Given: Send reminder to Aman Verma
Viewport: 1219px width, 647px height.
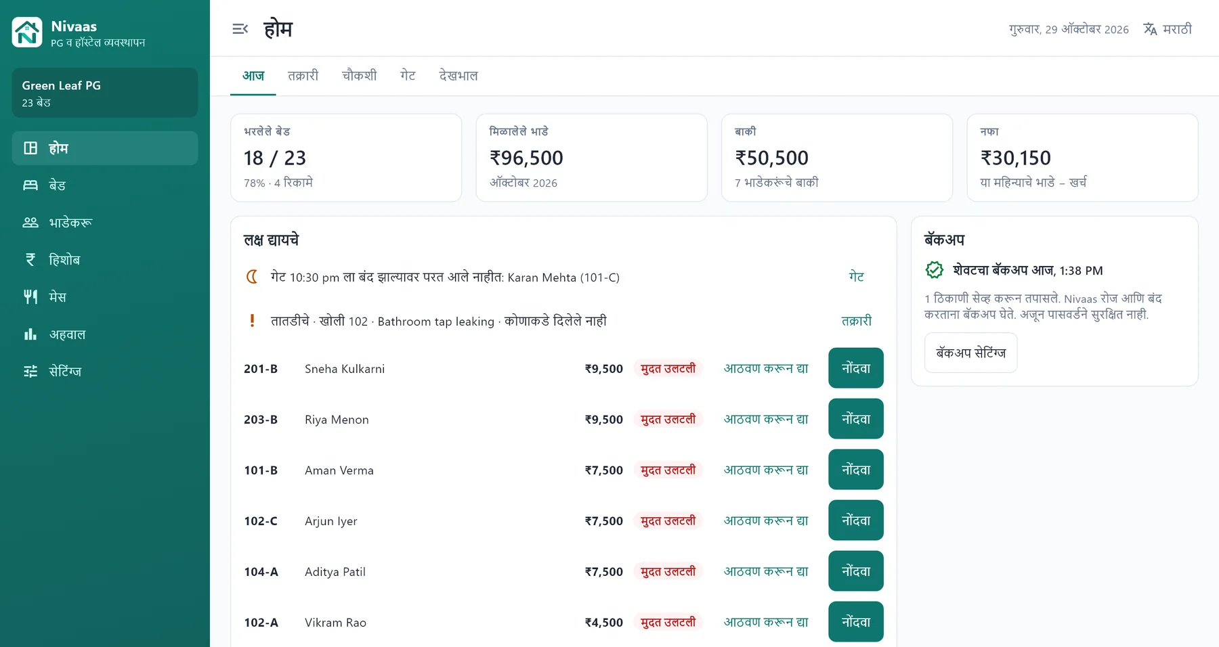Looking at the screenshot, I should tap(766, 470).
